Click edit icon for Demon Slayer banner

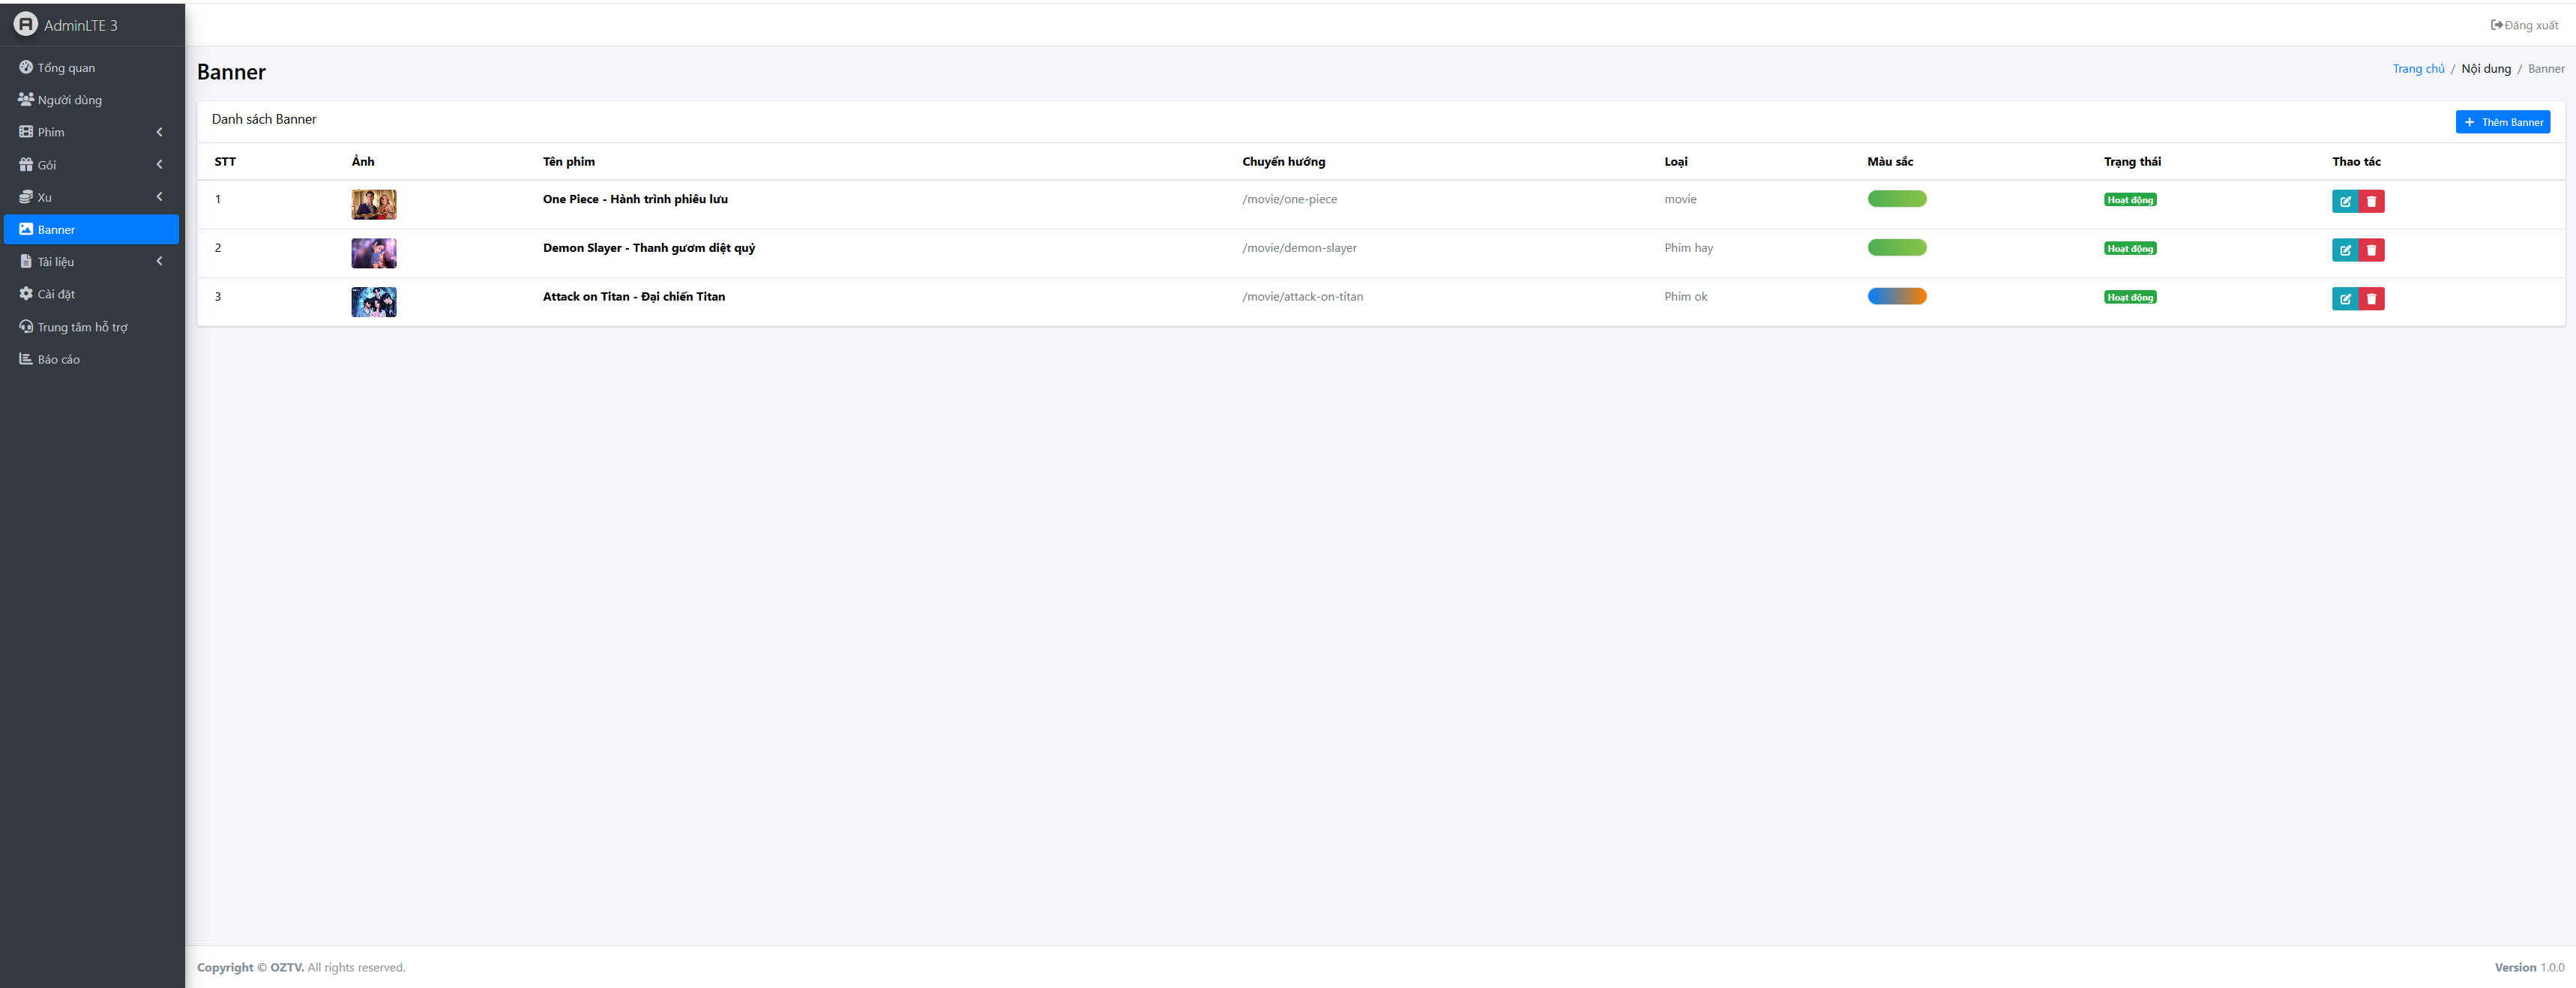click(x=2344, y=251)
